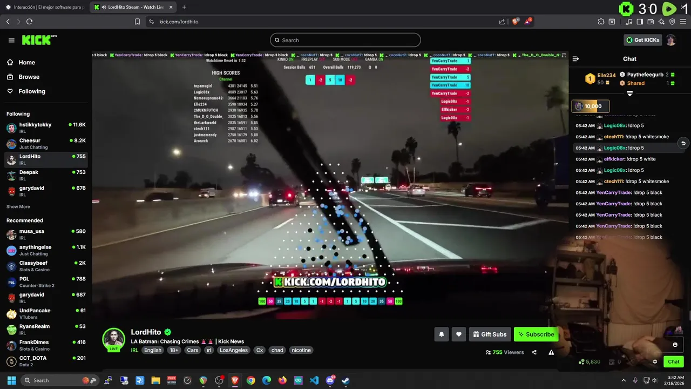Open Brave Leo AI sparkle icon
Viewport: 691px width, 389px height.
tap(662, 22)
